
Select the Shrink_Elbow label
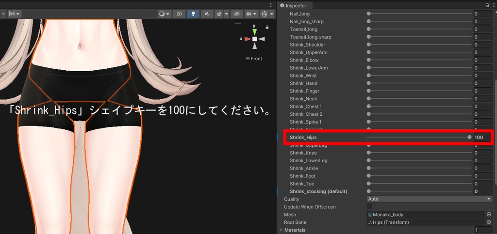pyautogui.click(x=304, y=60)
